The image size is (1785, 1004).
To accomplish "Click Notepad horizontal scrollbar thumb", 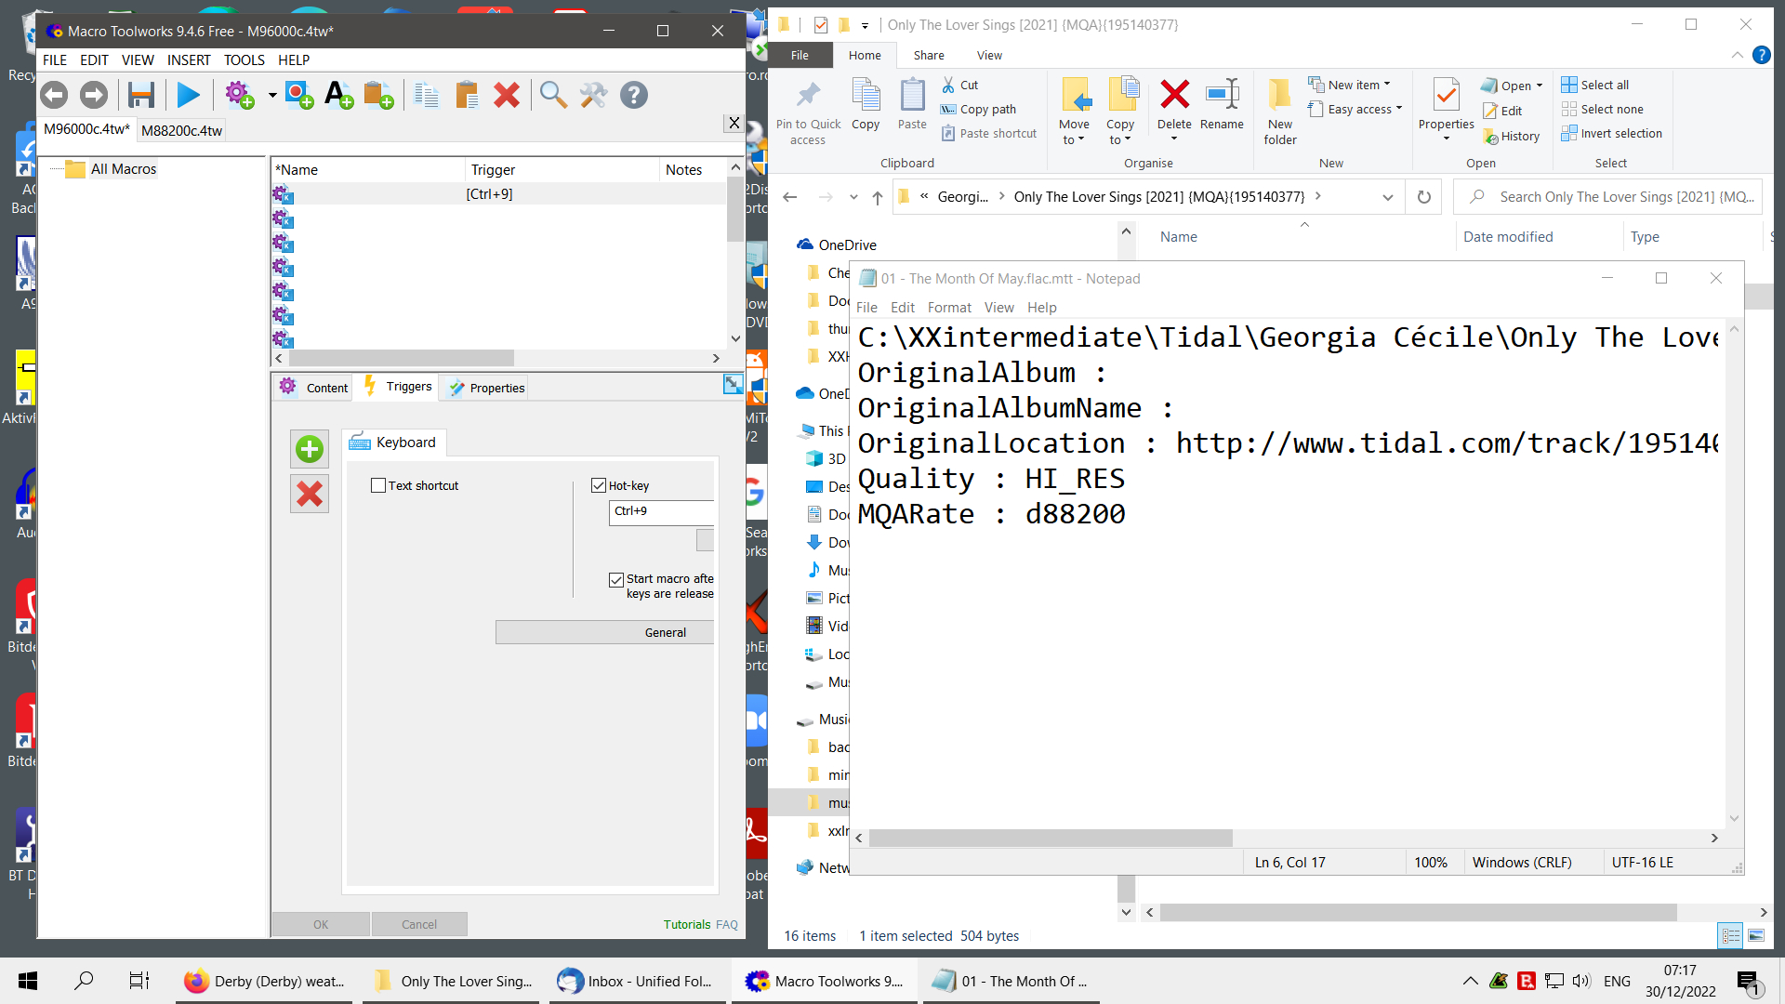I will click(1051, 838).
